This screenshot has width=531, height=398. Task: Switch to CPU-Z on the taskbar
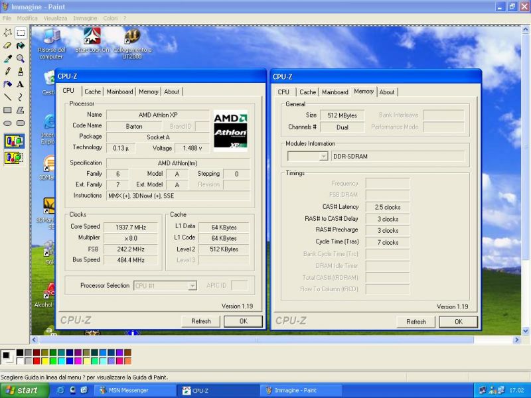[218, 391]
